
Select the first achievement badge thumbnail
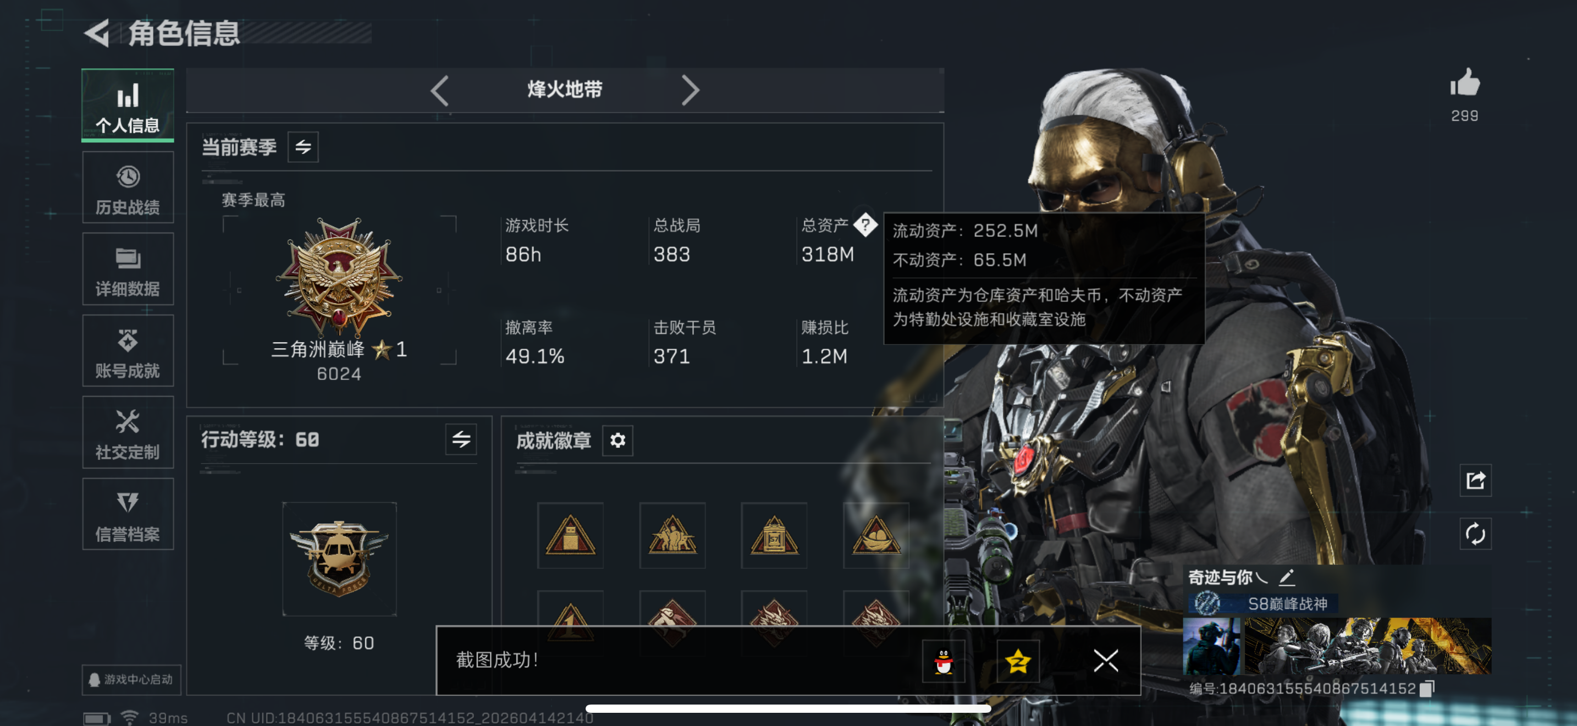coord(570,536)
